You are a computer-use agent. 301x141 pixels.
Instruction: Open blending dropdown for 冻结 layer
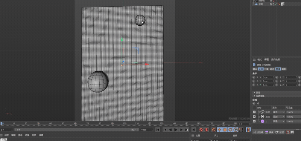pos(278,116)
